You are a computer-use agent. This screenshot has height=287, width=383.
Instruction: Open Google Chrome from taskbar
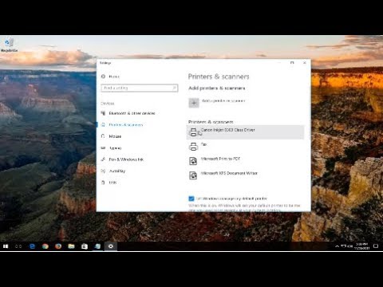(x=45, y=246)
